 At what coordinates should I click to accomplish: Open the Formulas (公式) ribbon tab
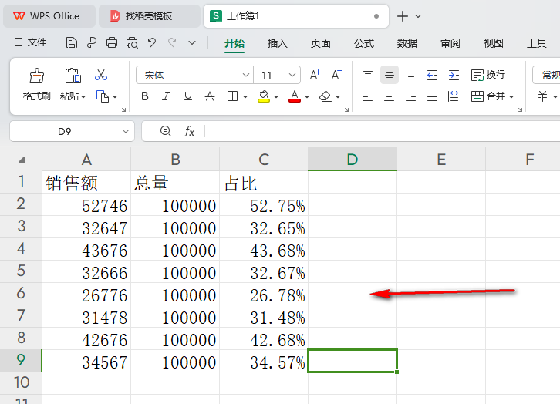tap(364, 43)
